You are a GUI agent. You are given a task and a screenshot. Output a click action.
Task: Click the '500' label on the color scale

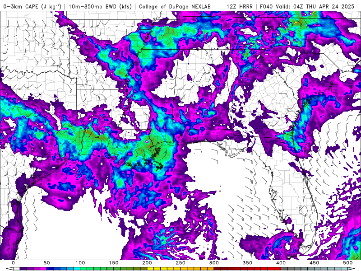pos(347,263)
